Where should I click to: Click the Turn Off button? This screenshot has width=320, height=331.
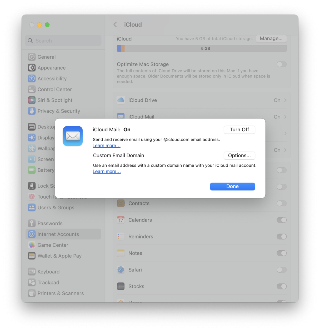239,130
